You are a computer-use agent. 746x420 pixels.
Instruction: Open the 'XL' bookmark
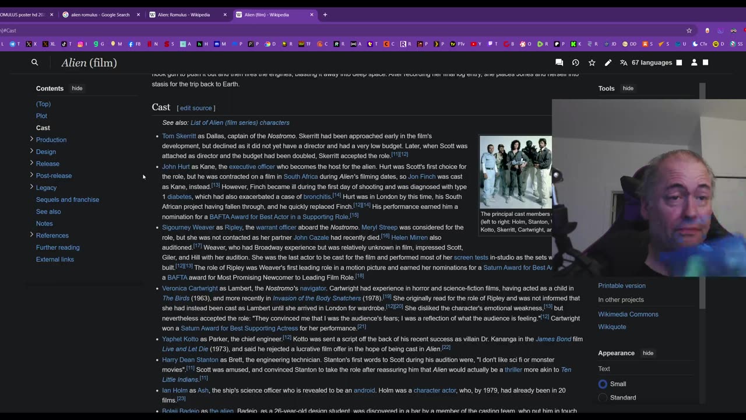pos(50,44)
